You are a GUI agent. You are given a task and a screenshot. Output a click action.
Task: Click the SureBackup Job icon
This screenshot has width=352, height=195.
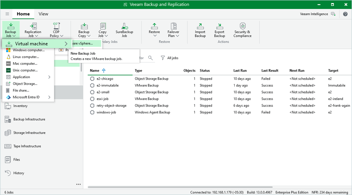coord(124,30)
